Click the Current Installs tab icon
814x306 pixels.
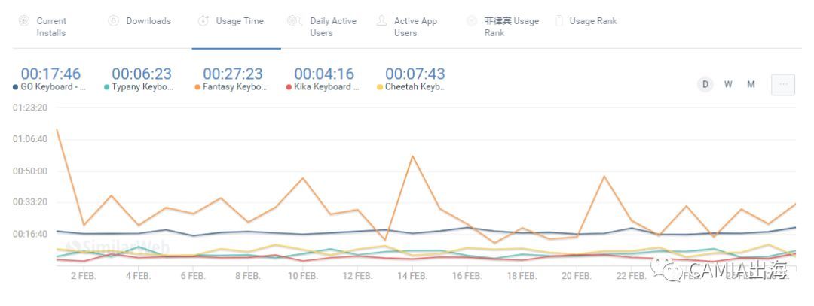click(x=24, y=21)
